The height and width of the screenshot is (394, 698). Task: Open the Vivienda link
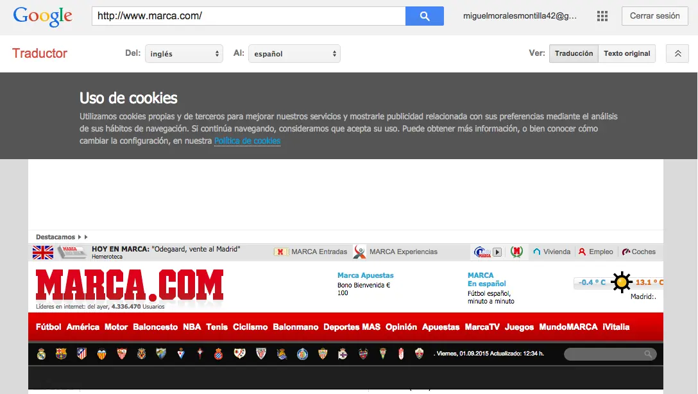(552, 252)
